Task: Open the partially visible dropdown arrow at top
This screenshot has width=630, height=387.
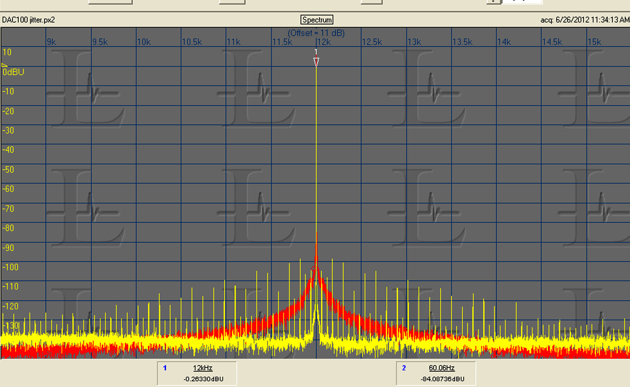Action: click(x=493, y=2)
